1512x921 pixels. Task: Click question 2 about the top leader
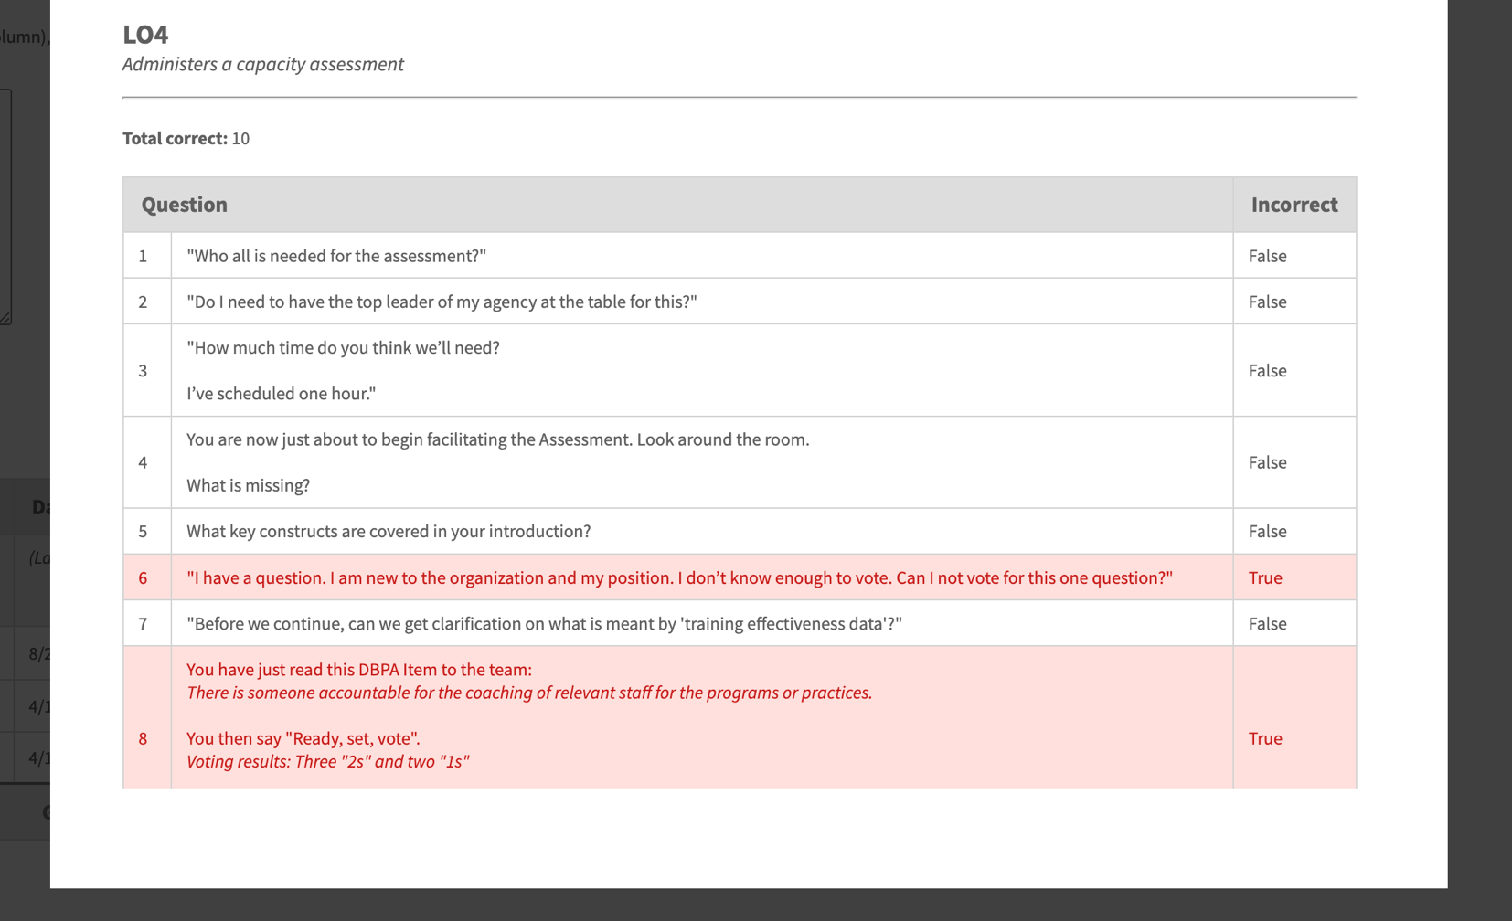[442, 302]
